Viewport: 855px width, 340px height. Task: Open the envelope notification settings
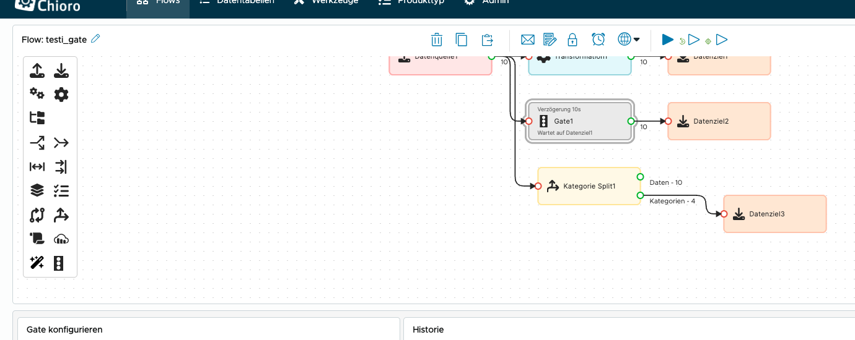pos(527,40)
